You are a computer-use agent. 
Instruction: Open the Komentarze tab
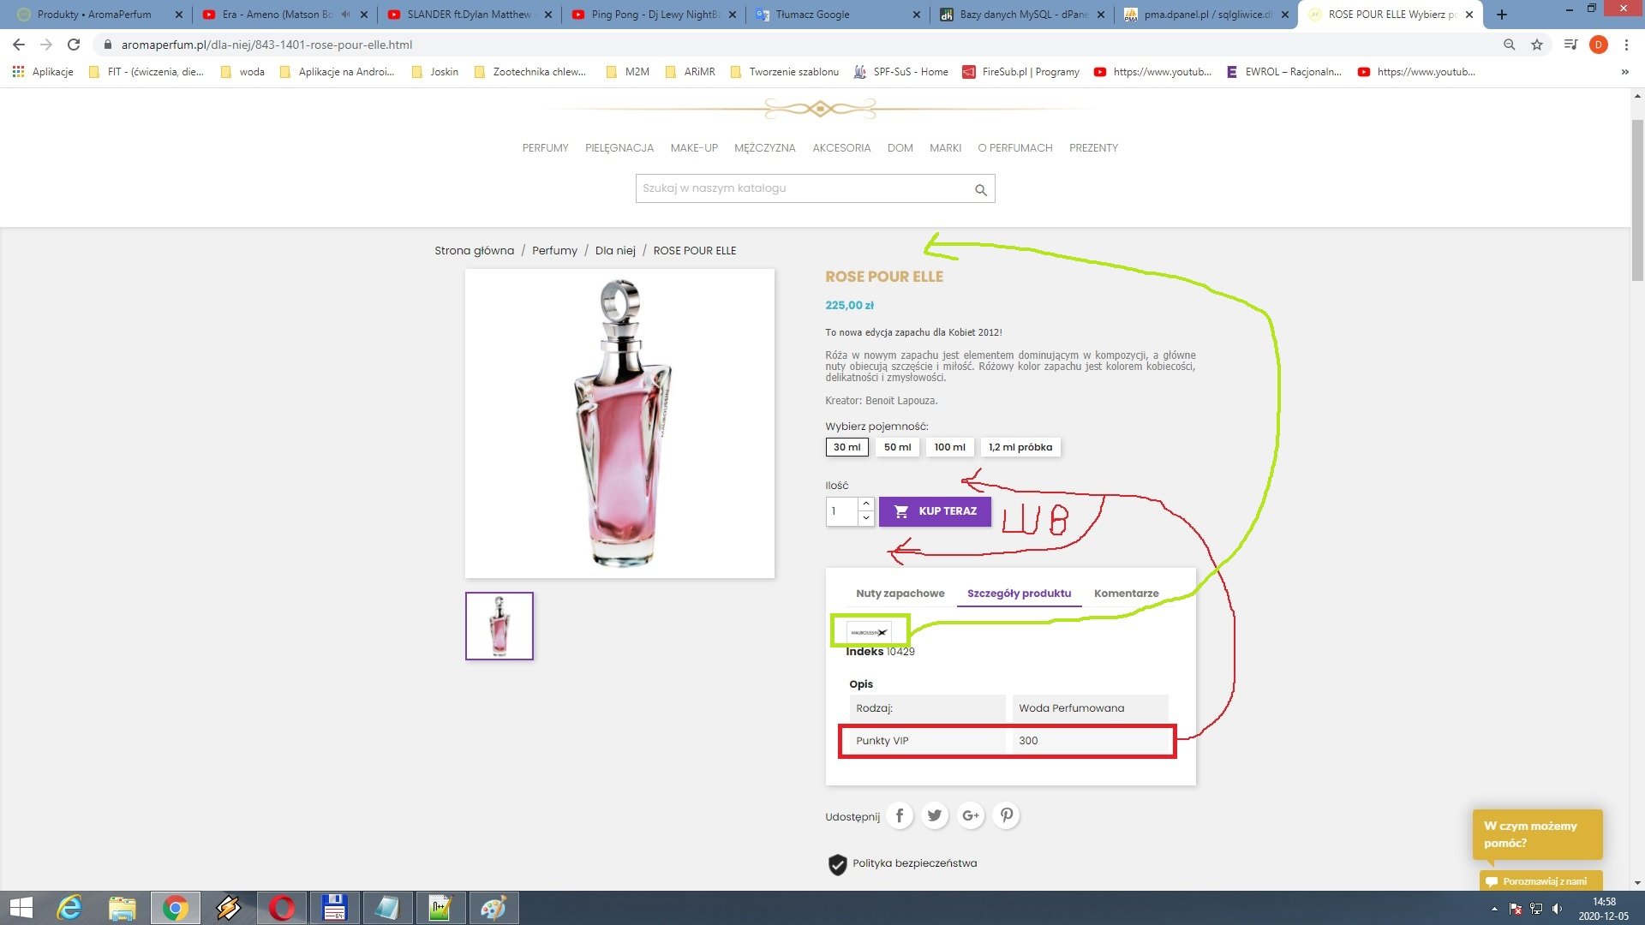1126,594
